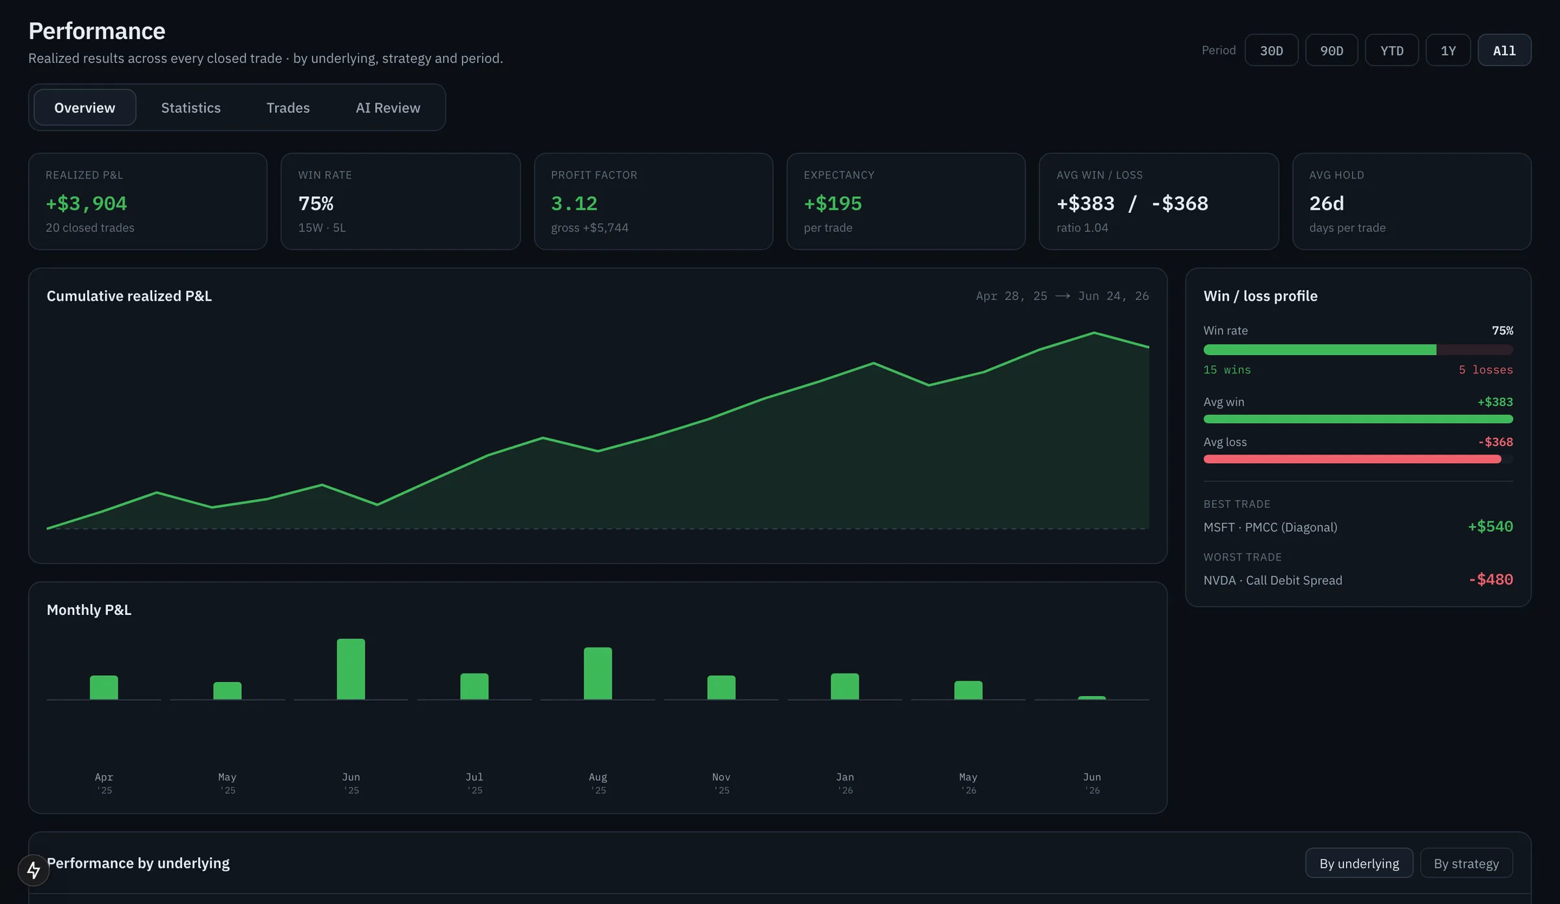The image size is (1560, 904).
Task: Switch to the Statistics tab
Action: pos(190,108)
